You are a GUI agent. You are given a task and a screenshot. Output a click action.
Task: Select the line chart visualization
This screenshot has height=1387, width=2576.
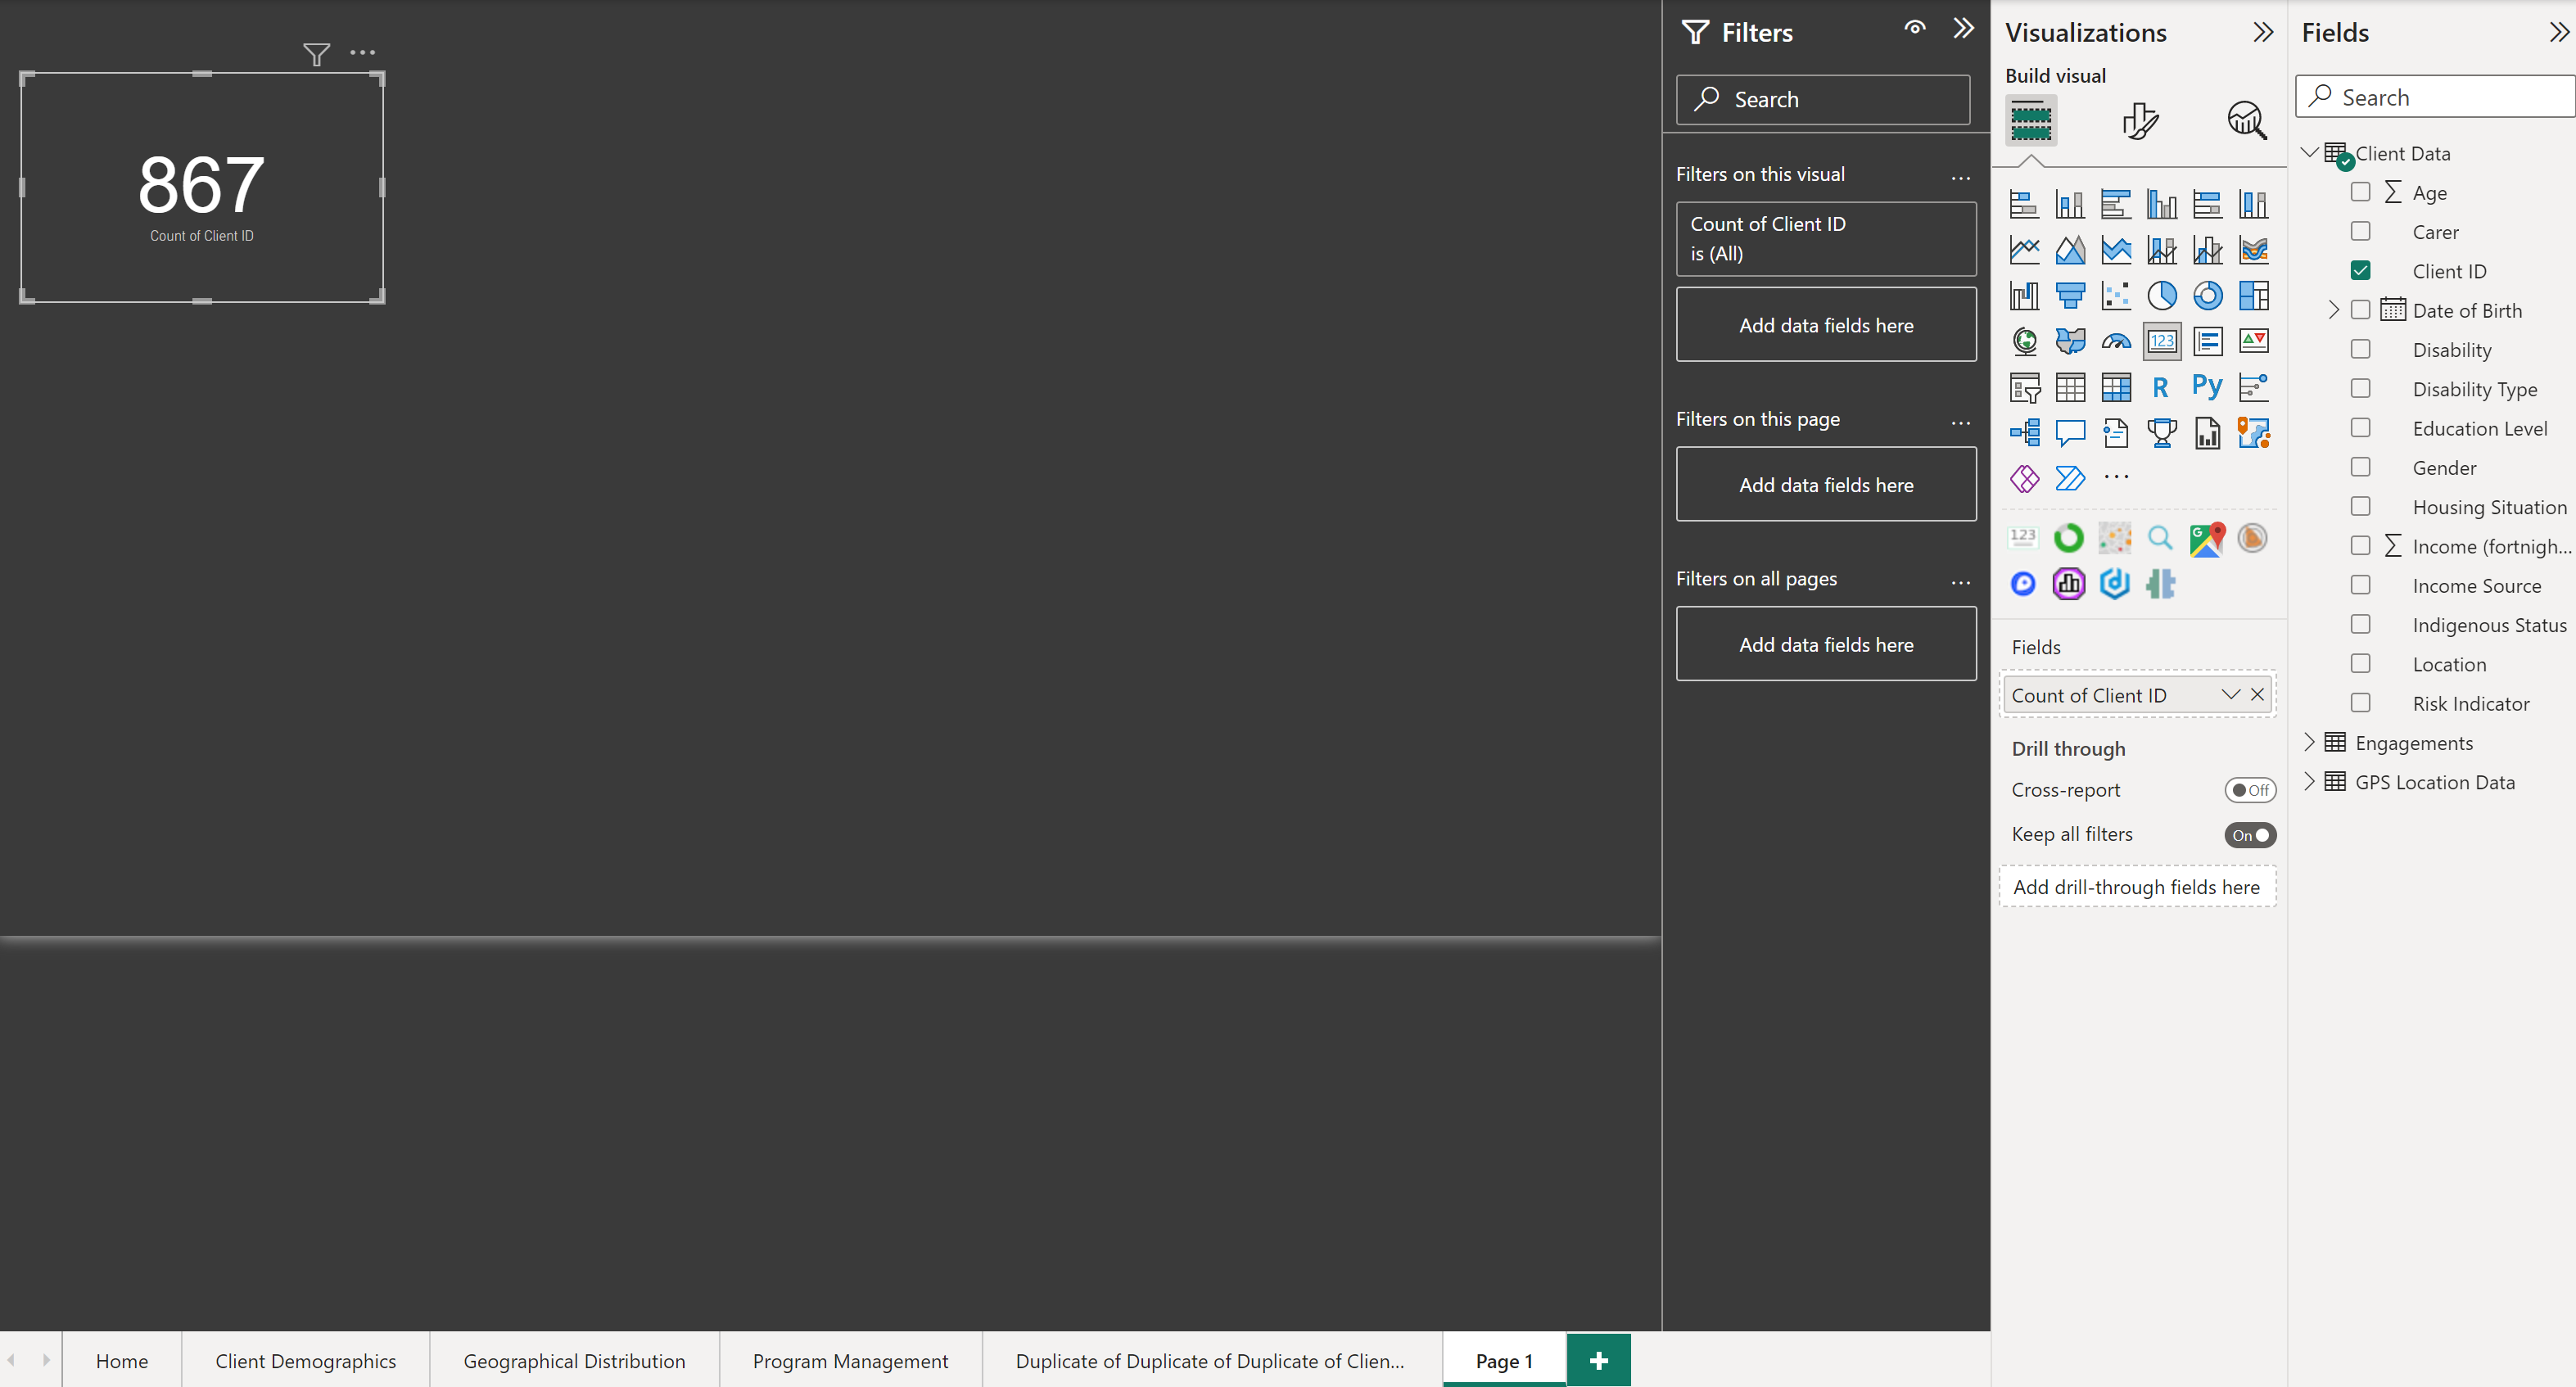click(x=2024, y=249)
